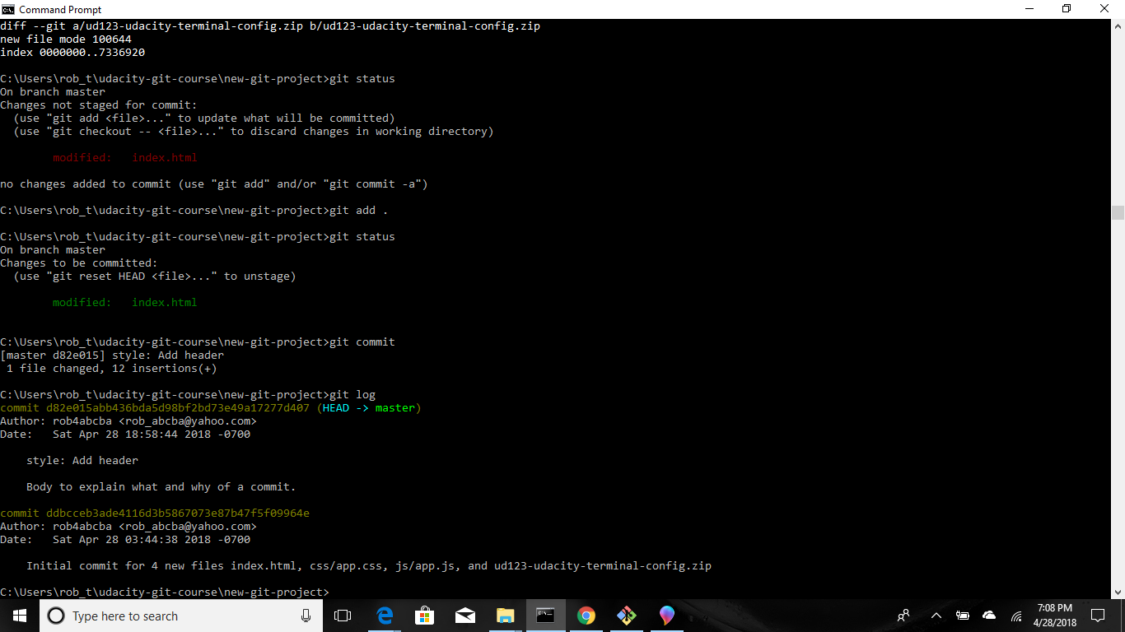
Task: Open Microsoft Edge from the taskbar
Action: pyautogui.click(x=384, y=615)
